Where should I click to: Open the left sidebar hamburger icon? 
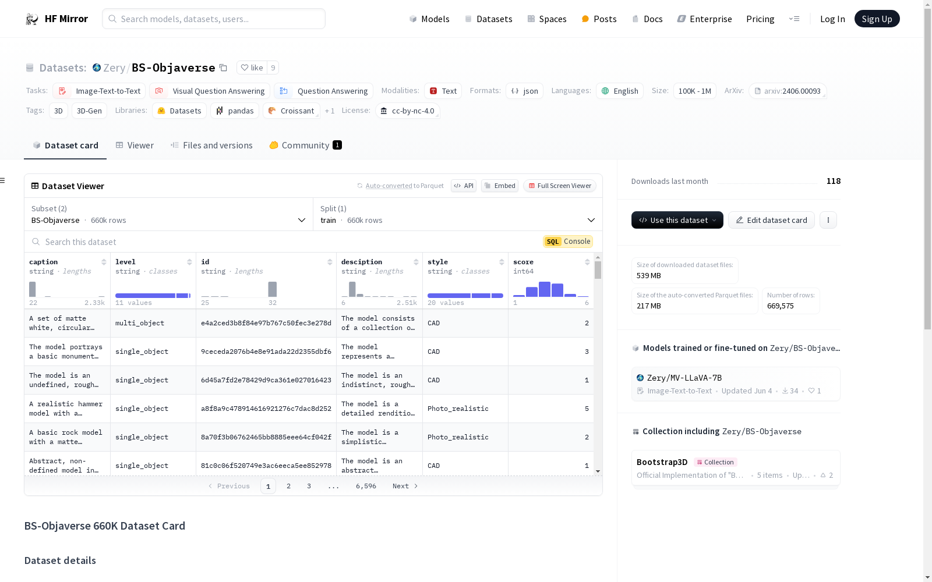(x=2, y=180)
